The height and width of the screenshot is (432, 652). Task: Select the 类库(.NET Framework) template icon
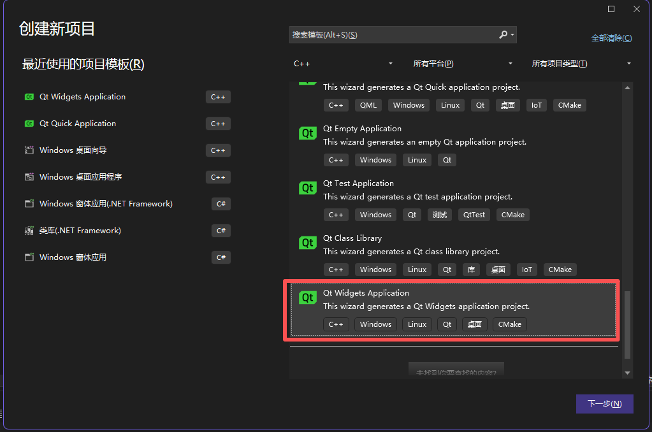coord(29,231)
